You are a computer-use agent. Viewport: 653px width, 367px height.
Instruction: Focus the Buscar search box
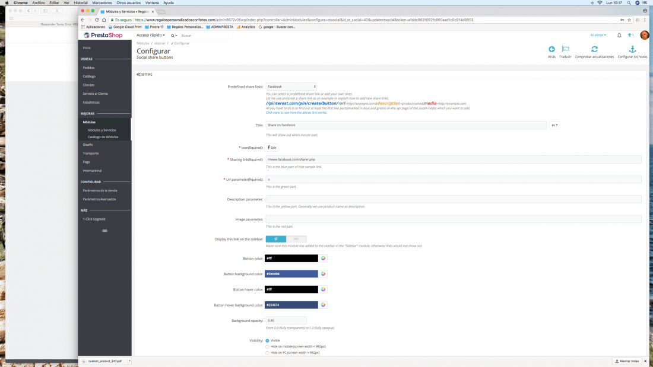click(206, 36)
